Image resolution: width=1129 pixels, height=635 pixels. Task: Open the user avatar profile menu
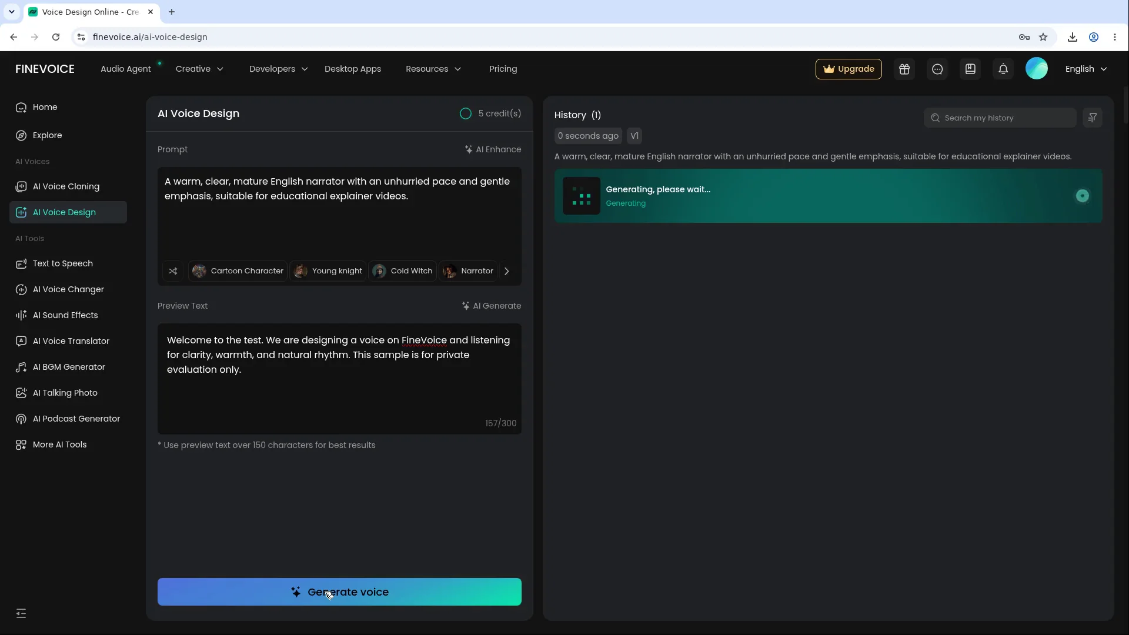click(1037, 69)
